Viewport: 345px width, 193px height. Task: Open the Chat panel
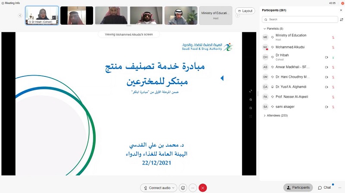[324, 187]
